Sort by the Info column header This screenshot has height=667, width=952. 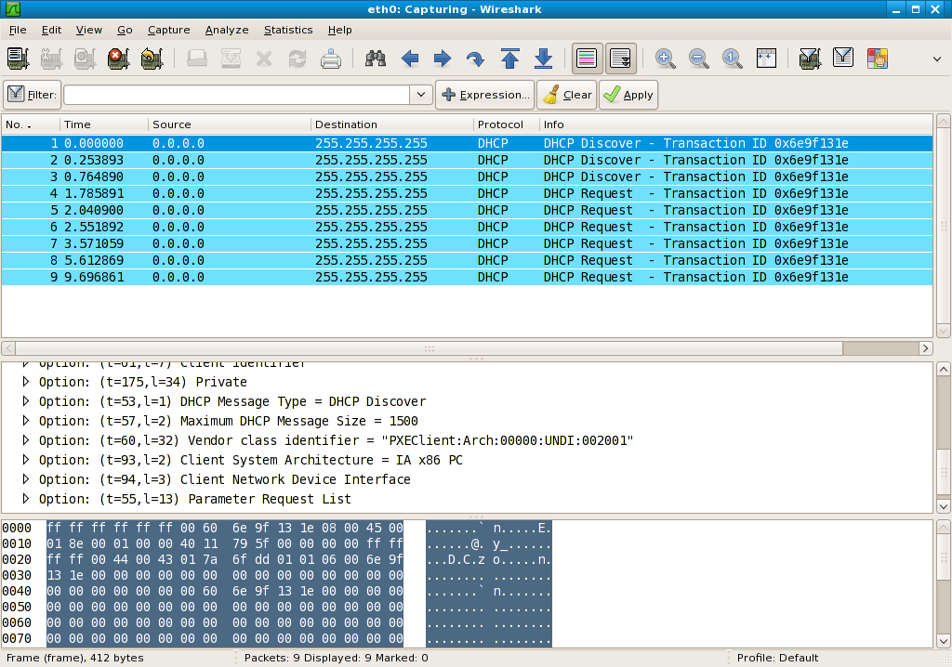point(736,124)
